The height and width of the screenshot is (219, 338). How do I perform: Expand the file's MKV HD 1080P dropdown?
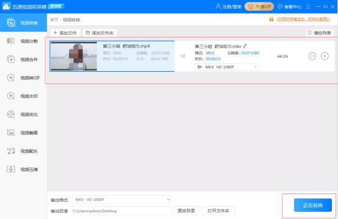[227, 67]
